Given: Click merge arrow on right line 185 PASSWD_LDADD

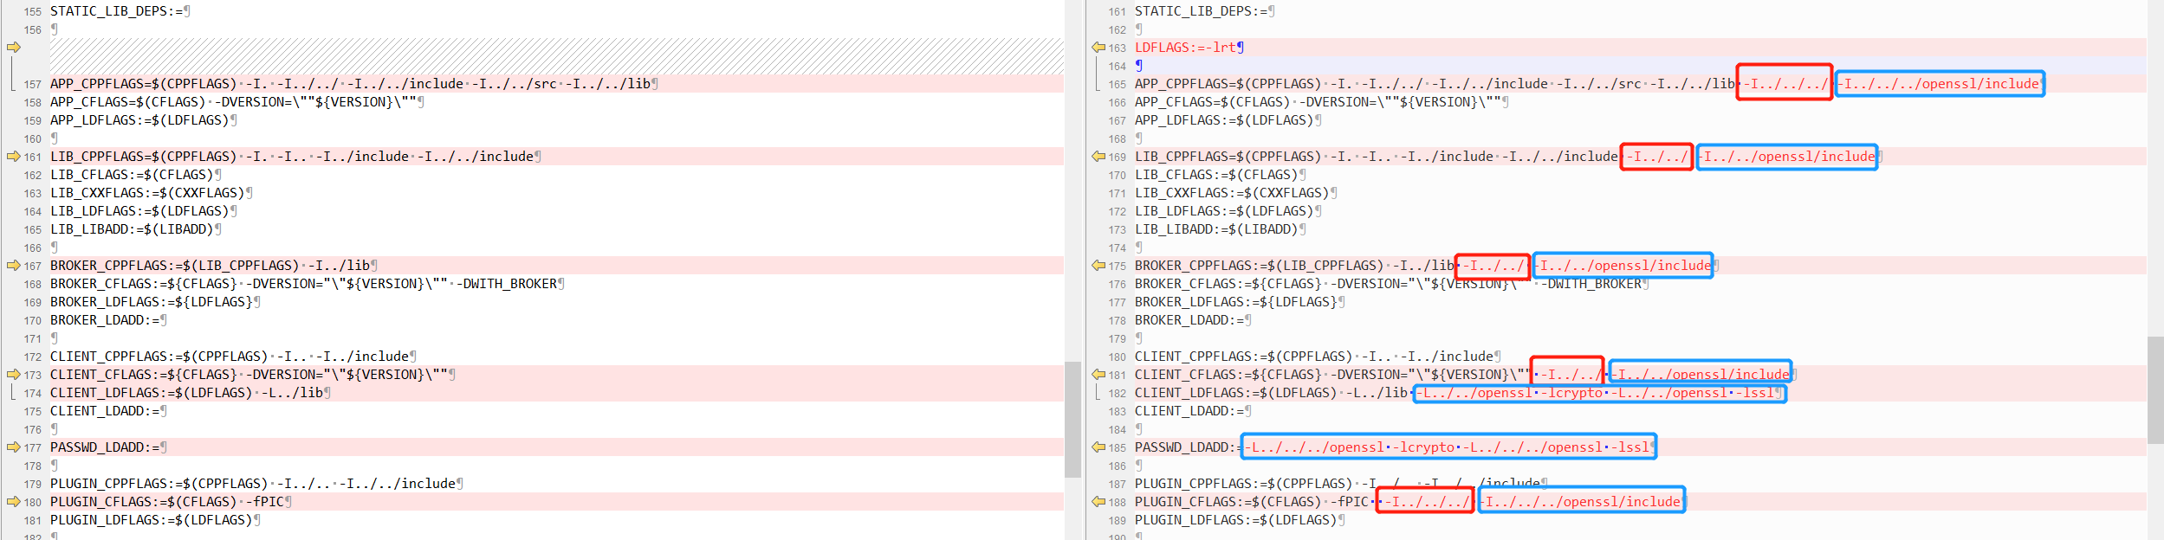Looking at the screenshot, I should click(x=1098, y=447).
